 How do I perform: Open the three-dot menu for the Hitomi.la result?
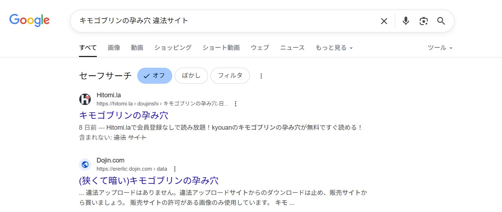pos(235,104)
